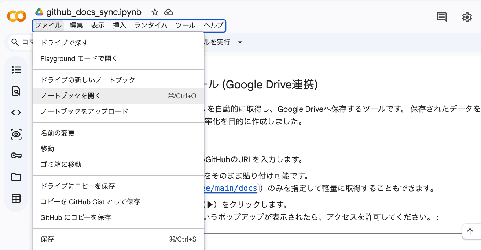Open the code snippets panel
The width and height of the screenshot is (481, 250).
coord(16,113)
